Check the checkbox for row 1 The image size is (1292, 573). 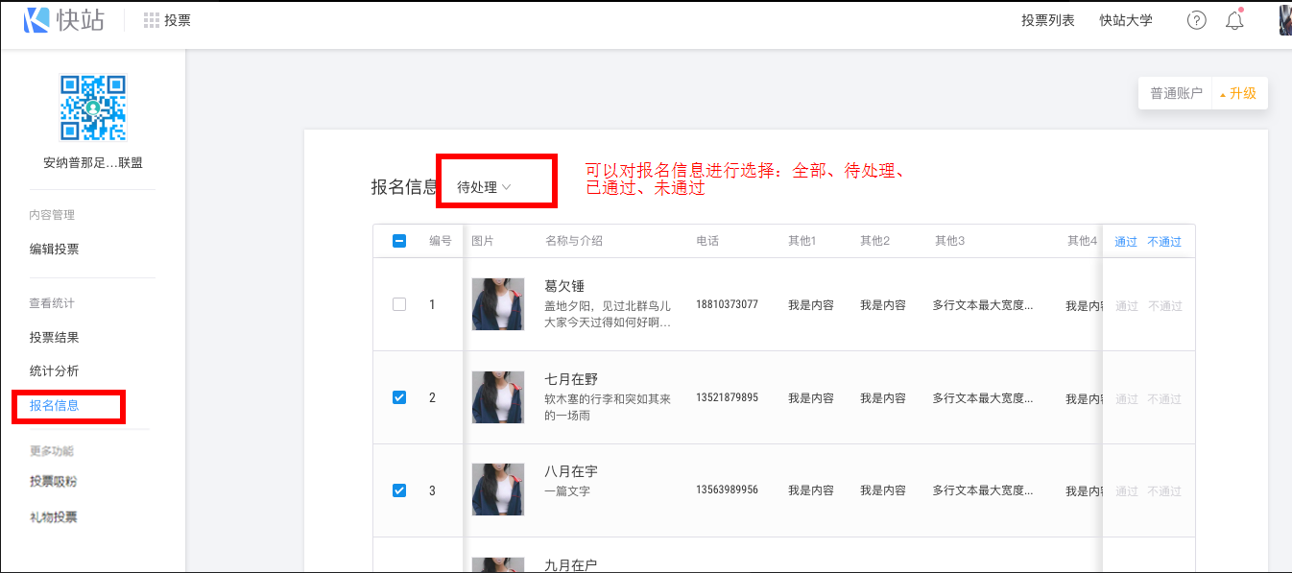pos(399,304)
